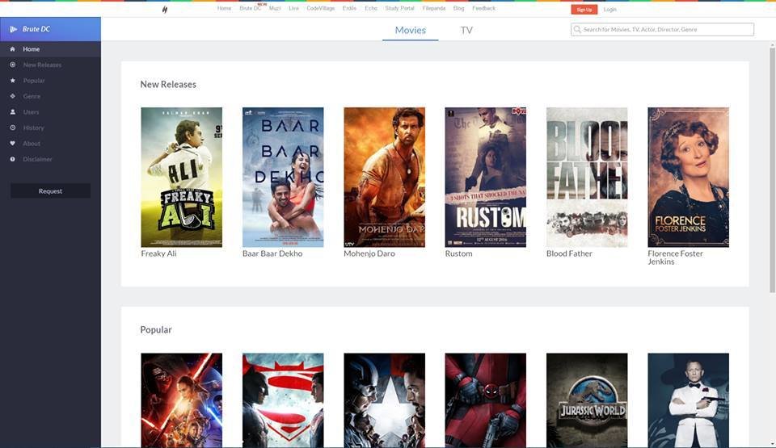
Task: Open History in the sidebar
Action: coord(33,128)
